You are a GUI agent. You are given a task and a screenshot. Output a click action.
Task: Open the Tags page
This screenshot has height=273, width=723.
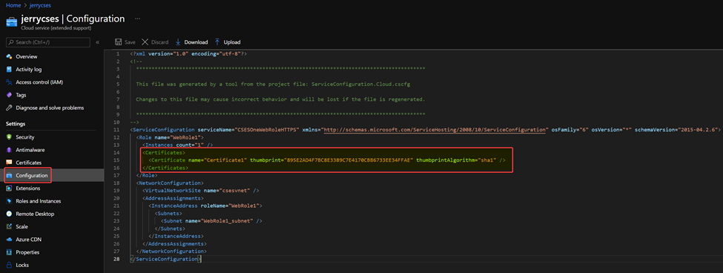[22, 95]
